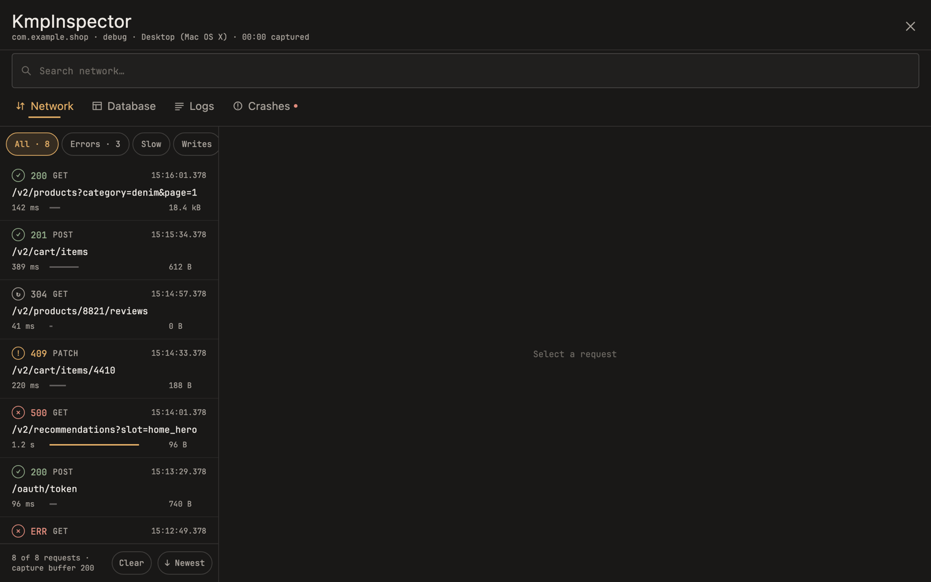The image size is (931, 582).
Task: Click success icon on products denim request
Action: [x=18, y=175]
